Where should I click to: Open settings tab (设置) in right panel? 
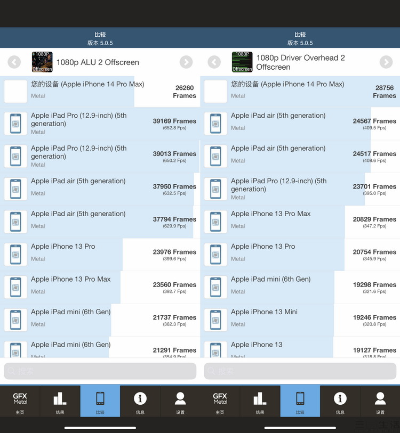(x=380, y=401)
